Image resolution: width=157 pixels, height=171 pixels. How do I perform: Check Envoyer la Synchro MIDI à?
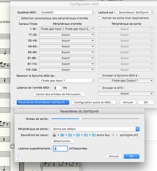coord(100,75)
